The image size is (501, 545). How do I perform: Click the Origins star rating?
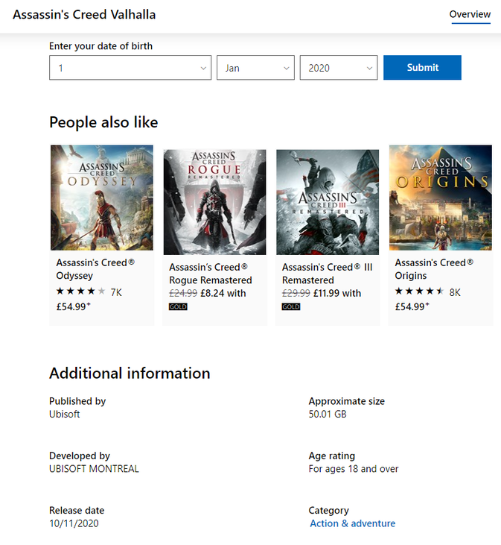tap(419, 292)
